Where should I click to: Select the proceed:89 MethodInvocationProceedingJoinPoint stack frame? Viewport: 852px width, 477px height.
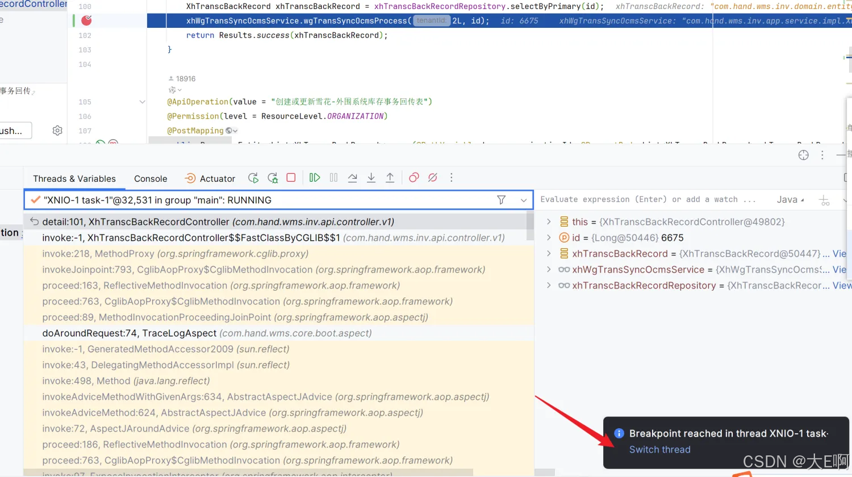(275, 317)
